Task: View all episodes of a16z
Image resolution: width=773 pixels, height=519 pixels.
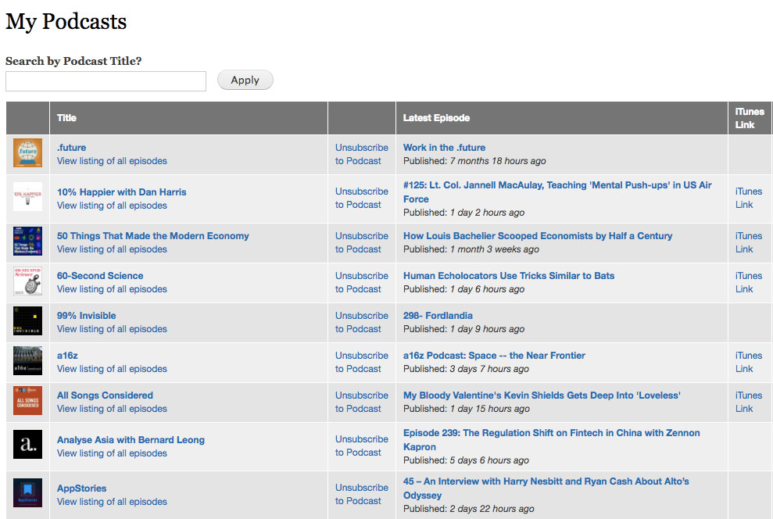Action: (112, 369)
